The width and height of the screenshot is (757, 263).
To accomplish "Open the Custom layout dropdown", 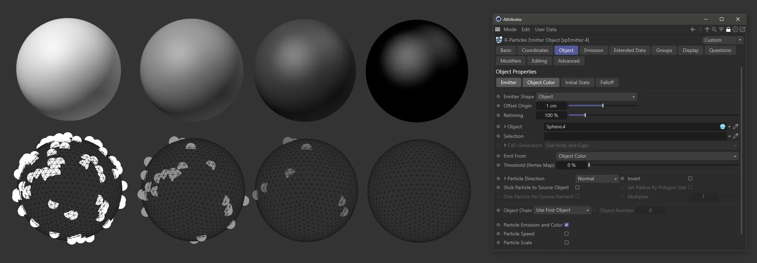I will tap(723, 40).
